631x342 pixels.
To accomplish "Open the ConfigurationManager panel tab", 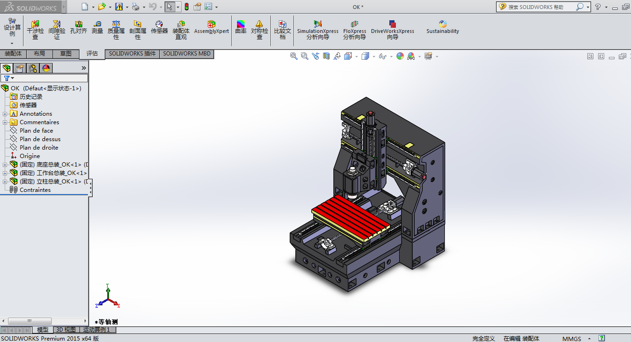I will tap(33, 68).
